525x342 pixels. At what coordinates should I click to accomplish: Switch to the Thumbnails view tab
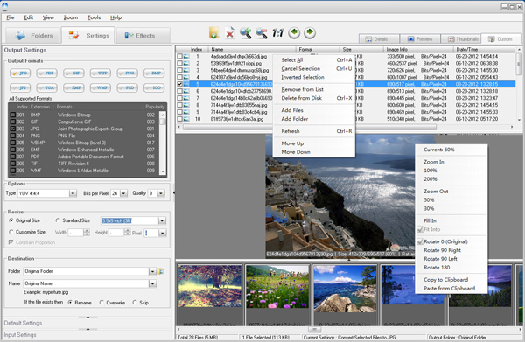(x=461, y=39)
